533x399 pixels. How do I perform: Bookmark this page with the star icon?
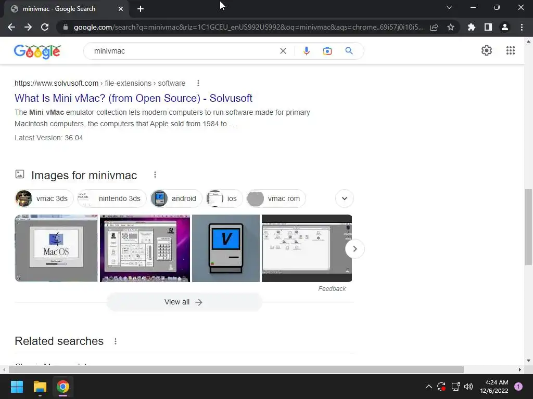(x=451, y=27)
